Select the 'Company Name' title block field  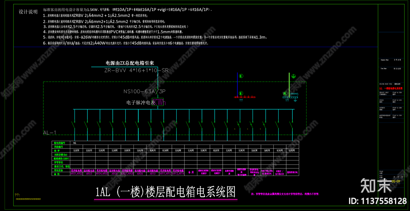(x=385, y=60)
